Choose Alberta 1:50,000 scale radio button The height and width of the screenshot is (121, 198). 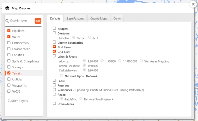(x=102, y=61)
